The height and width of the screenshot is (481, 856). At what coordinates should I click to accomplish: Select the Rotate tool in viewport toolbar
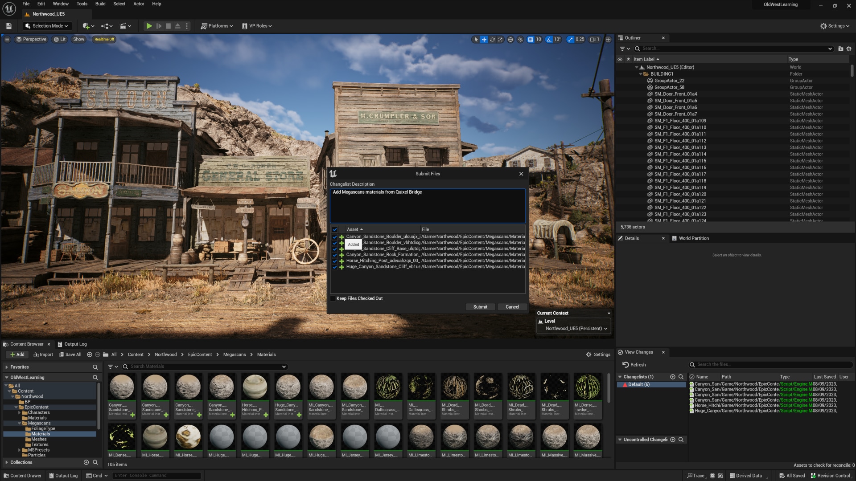(x=492, y=39)
